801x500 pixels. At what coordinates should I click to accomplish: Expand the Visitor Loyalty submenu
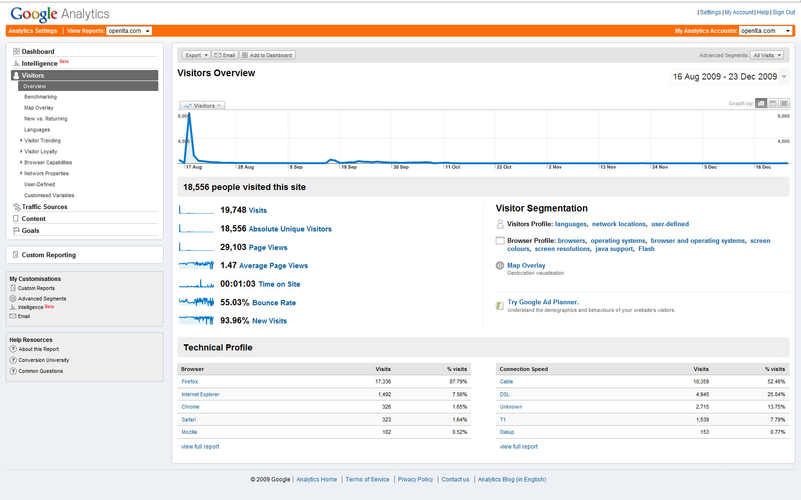[21, 151]
